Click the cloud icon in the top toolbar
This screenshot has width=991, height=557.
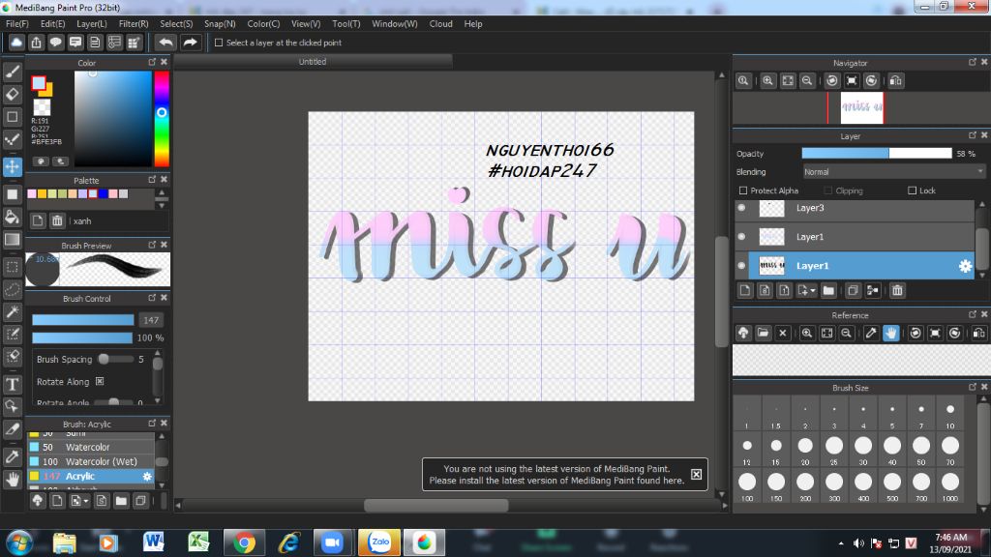16,43
